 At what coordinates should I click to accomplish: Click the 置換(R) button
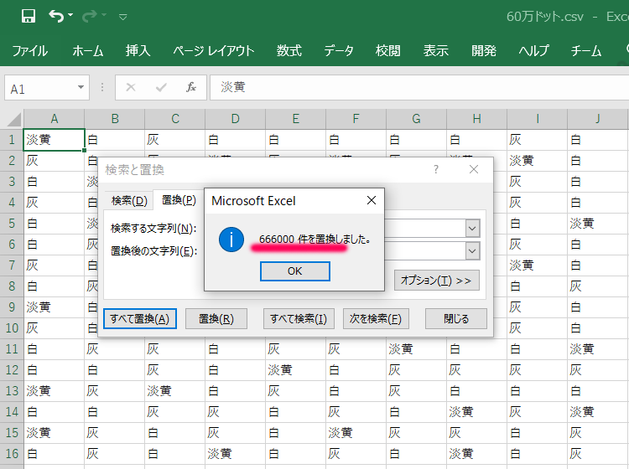[216, 319]
